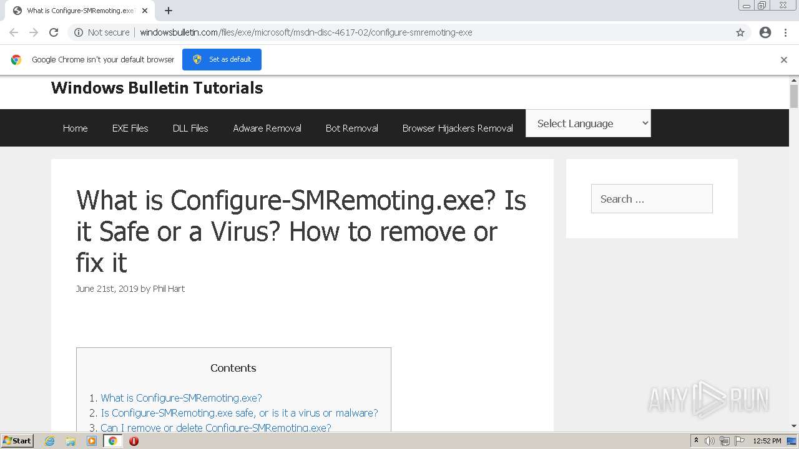Open EXE Files navigation item

click(x=130, y=128)
